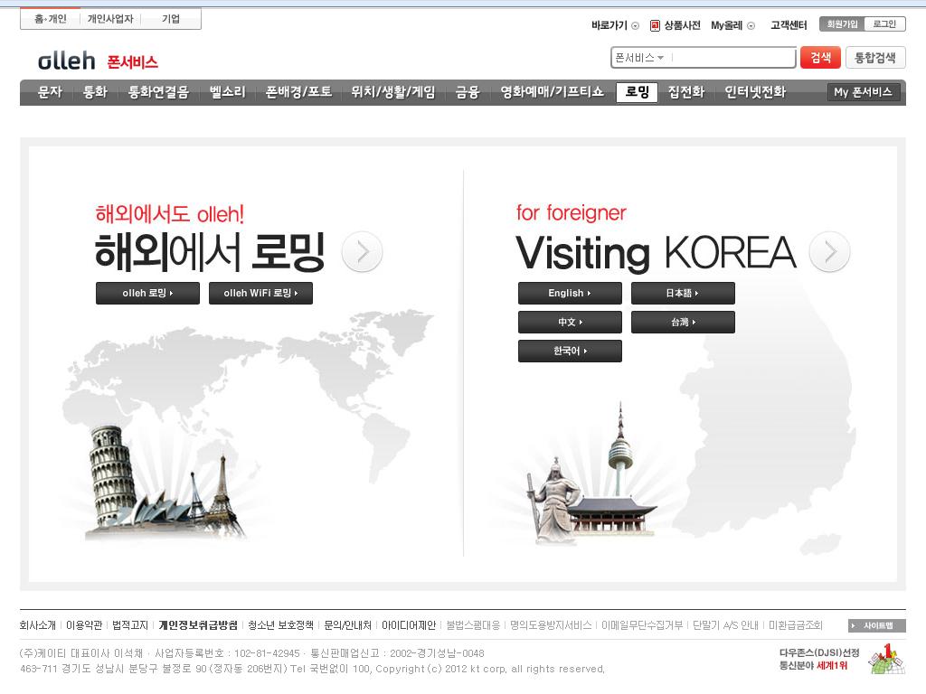The height and width of the screenshot is (694, 926).
Task: Open the 통화연결음 menu
Action: tap(158, 92)
